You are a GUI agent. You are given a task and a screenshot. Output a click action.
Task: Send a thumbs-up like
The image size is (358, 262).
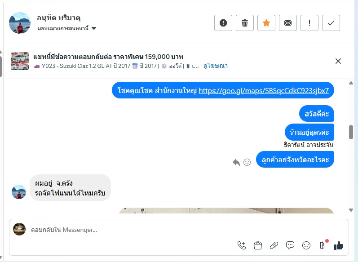pos(338,245)
